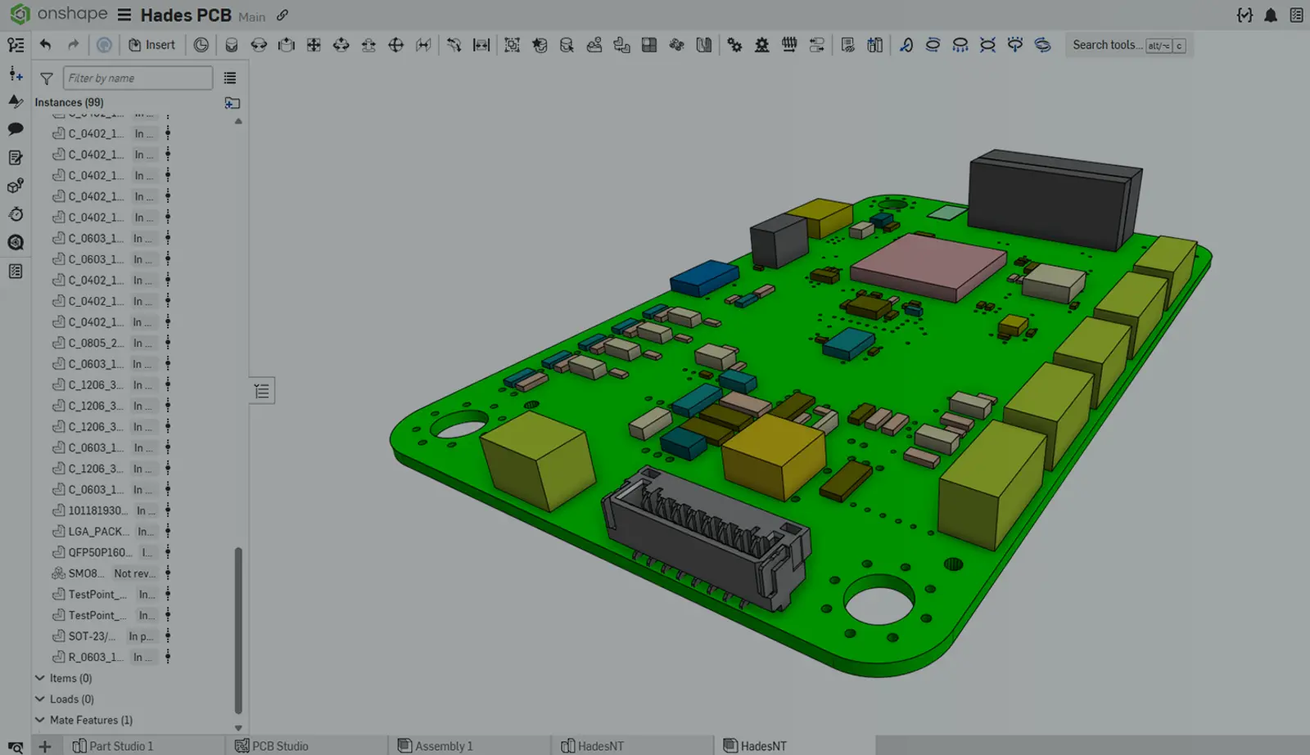
Task: Collapse the Loads (0) section
Action: [39, 699]
